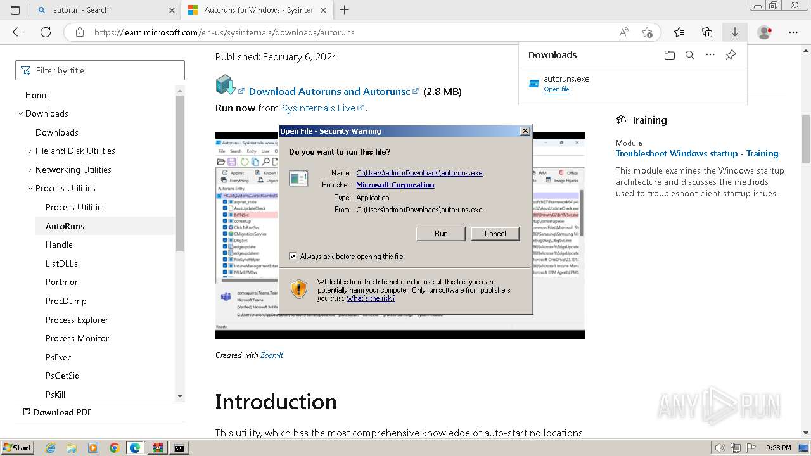Open the profile avatar icon
811x456 pixels.
[x=765, y=32]
